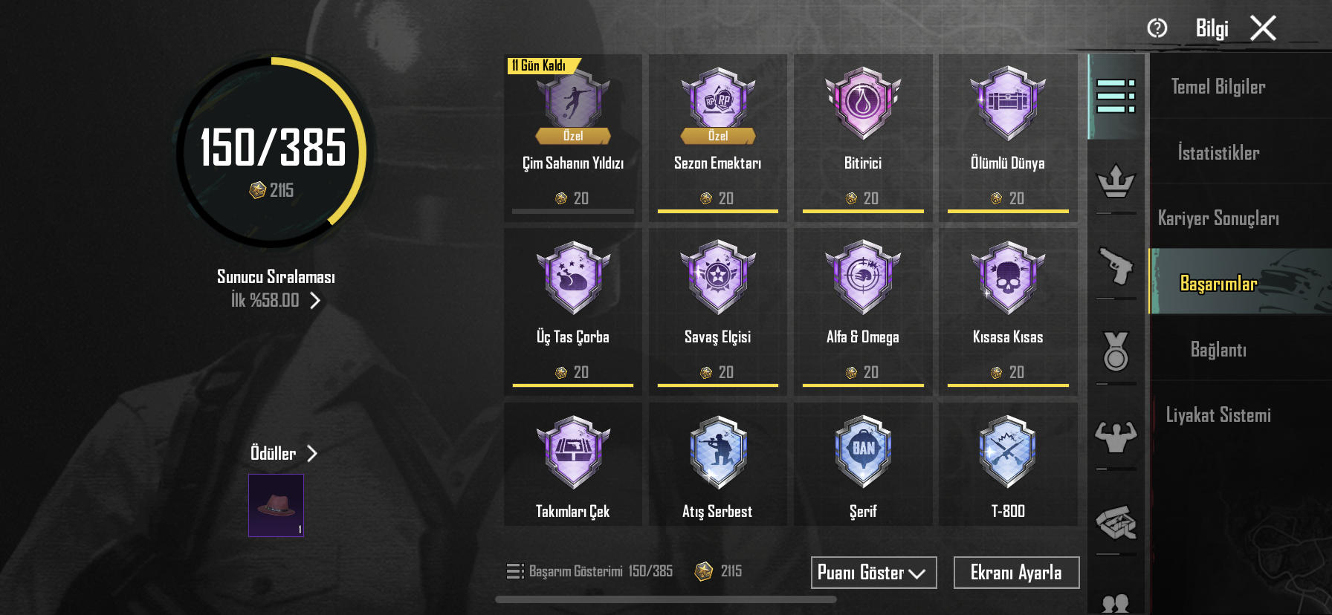The height and width of the screenshot is (615, 1332).
Task: Open the muscle figure achievement category
Action: pos(1116,437)
